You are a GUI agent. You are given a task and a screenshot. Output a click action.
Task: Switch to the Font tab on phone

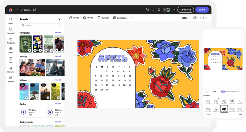pyautogui.click(x=214, y=92)
